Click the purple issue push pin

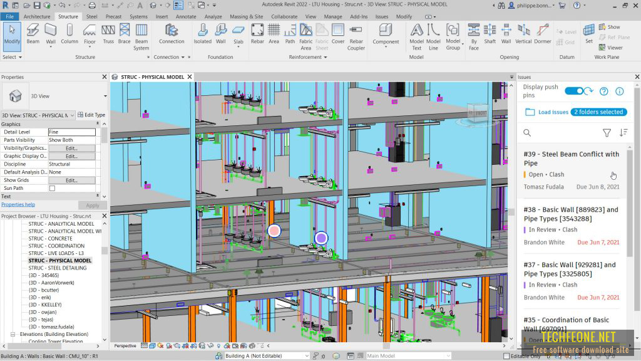tap(321, 238)
